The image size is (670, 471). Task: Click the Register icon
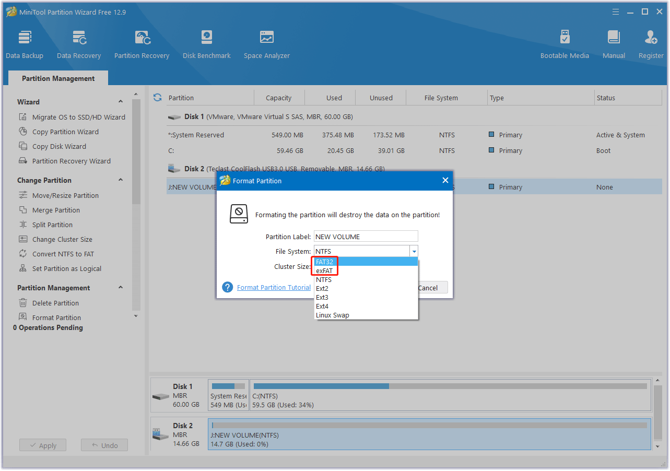pos(651,44)
